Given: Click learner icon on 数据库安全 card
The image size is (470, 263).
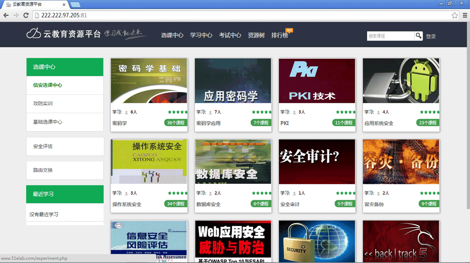Looking at the screenshot, I should click(x=211, y=194).
